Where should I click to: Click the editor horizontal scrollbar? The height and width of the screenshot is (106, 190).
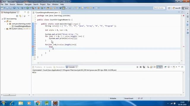[x=109, y=63]
